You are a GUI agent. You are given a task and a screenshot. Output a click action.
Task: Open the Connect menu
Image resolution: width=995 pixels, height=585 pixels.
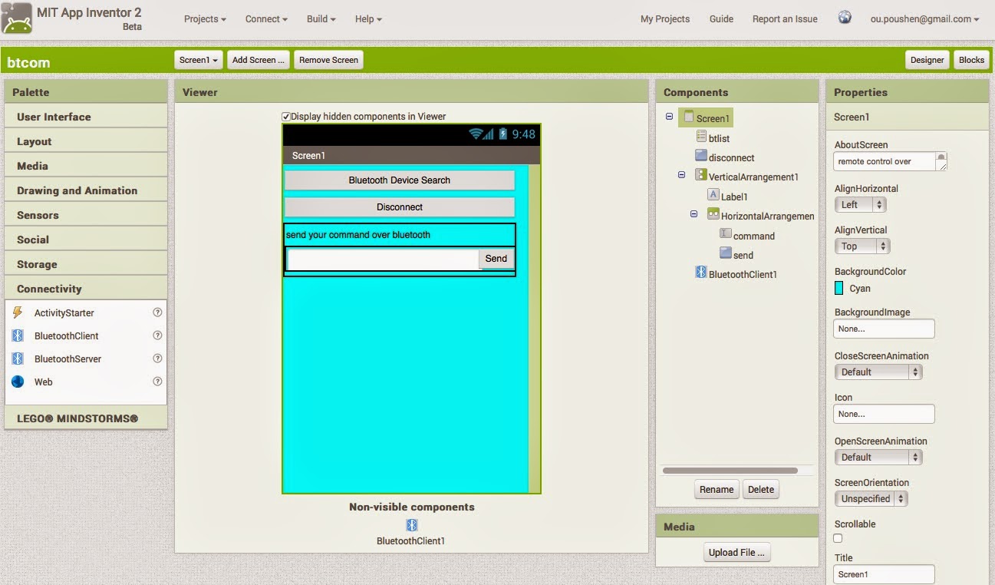click(266, 19)
